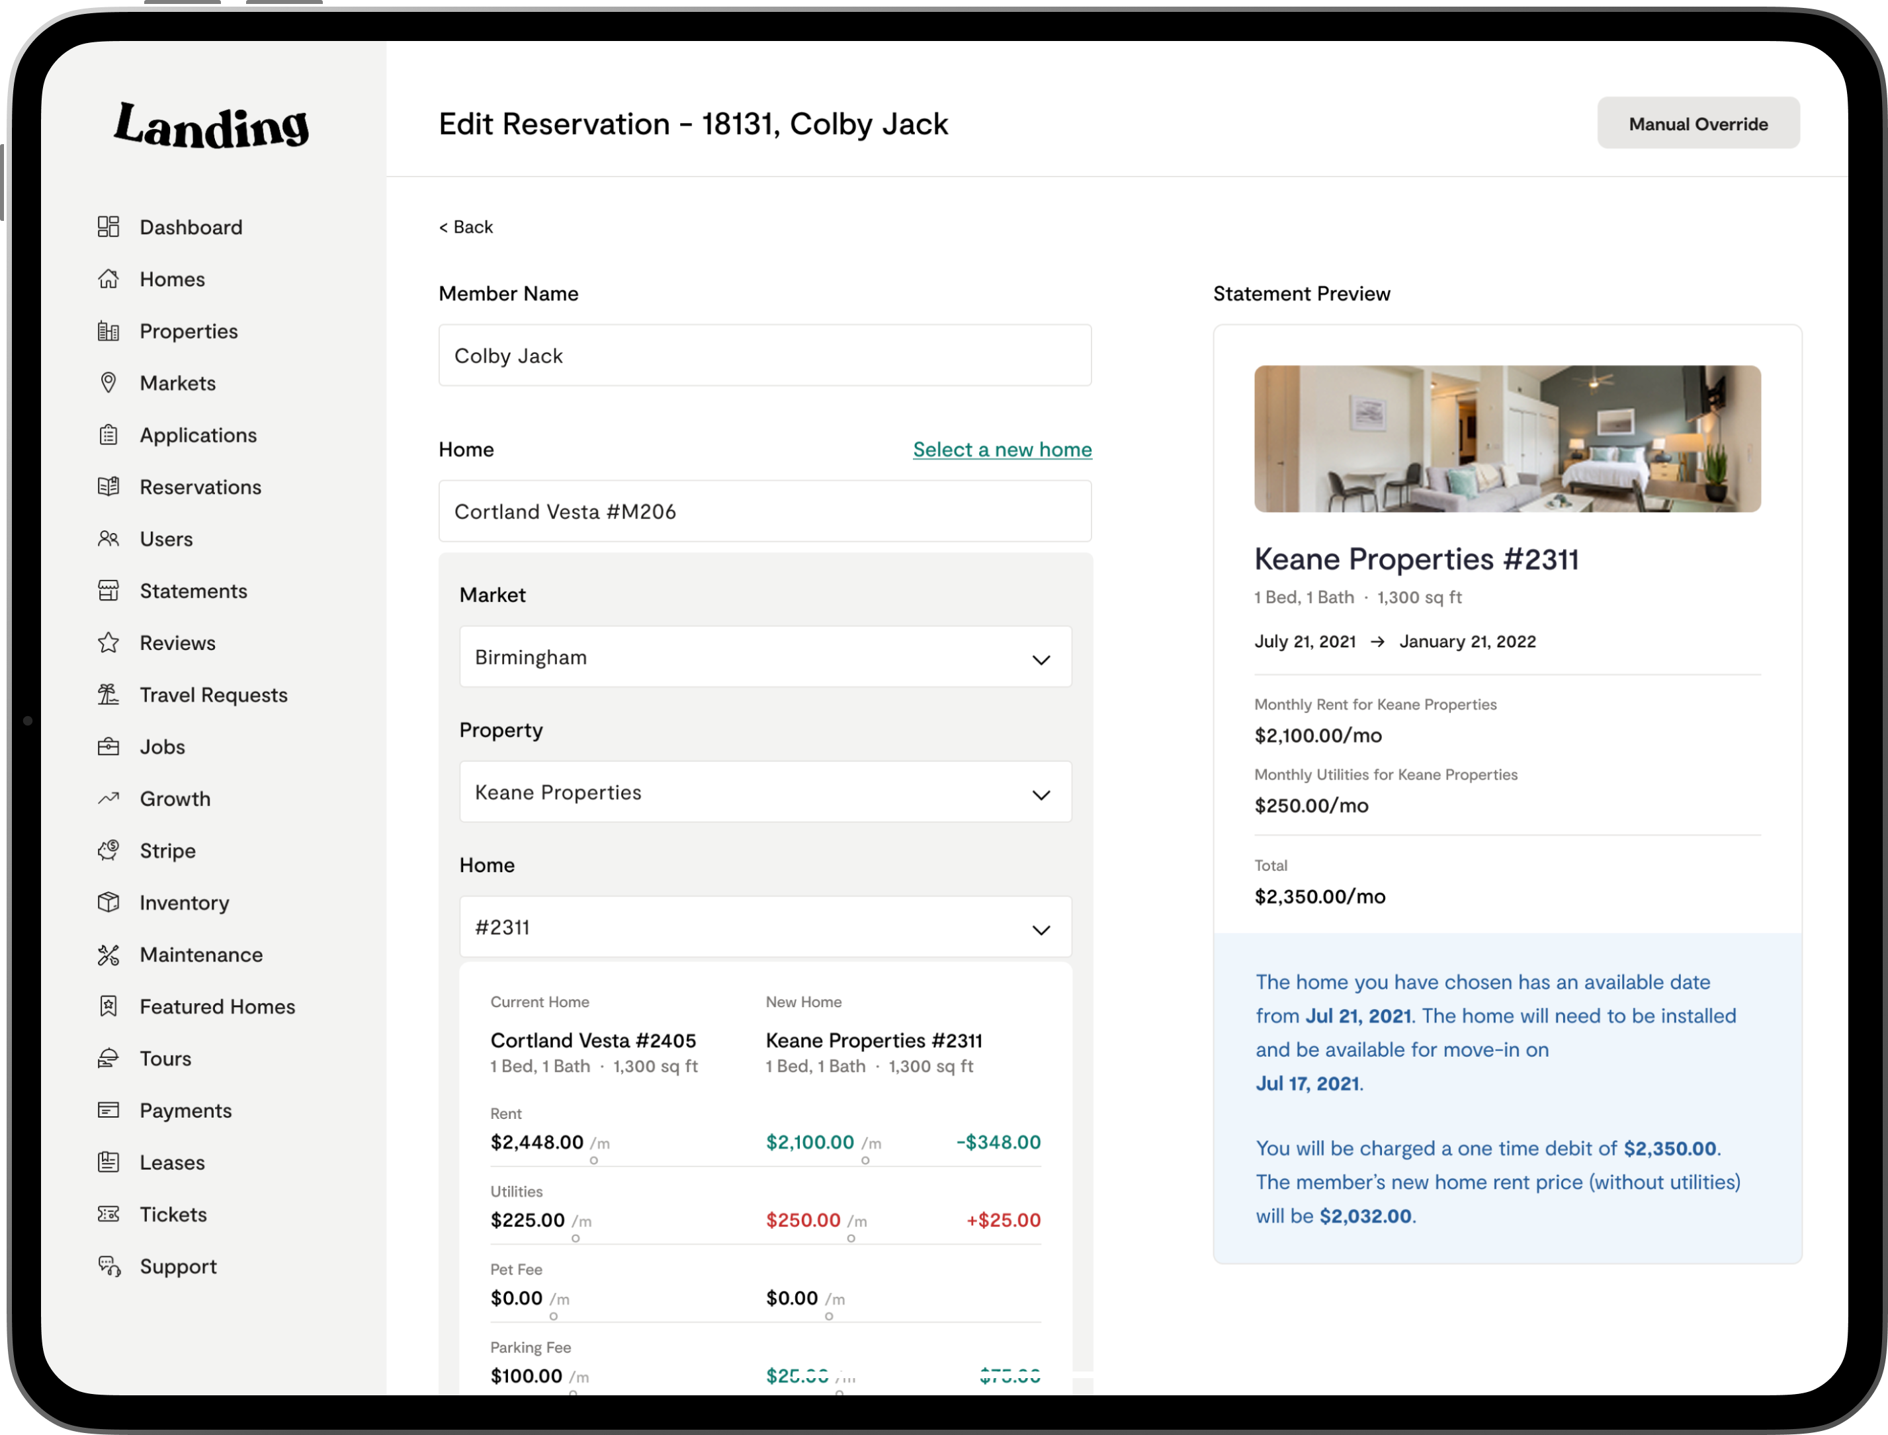Click the Travel Requests palm tree icon
Viewport: 1888px width, 1435px height.
point(108,694)
